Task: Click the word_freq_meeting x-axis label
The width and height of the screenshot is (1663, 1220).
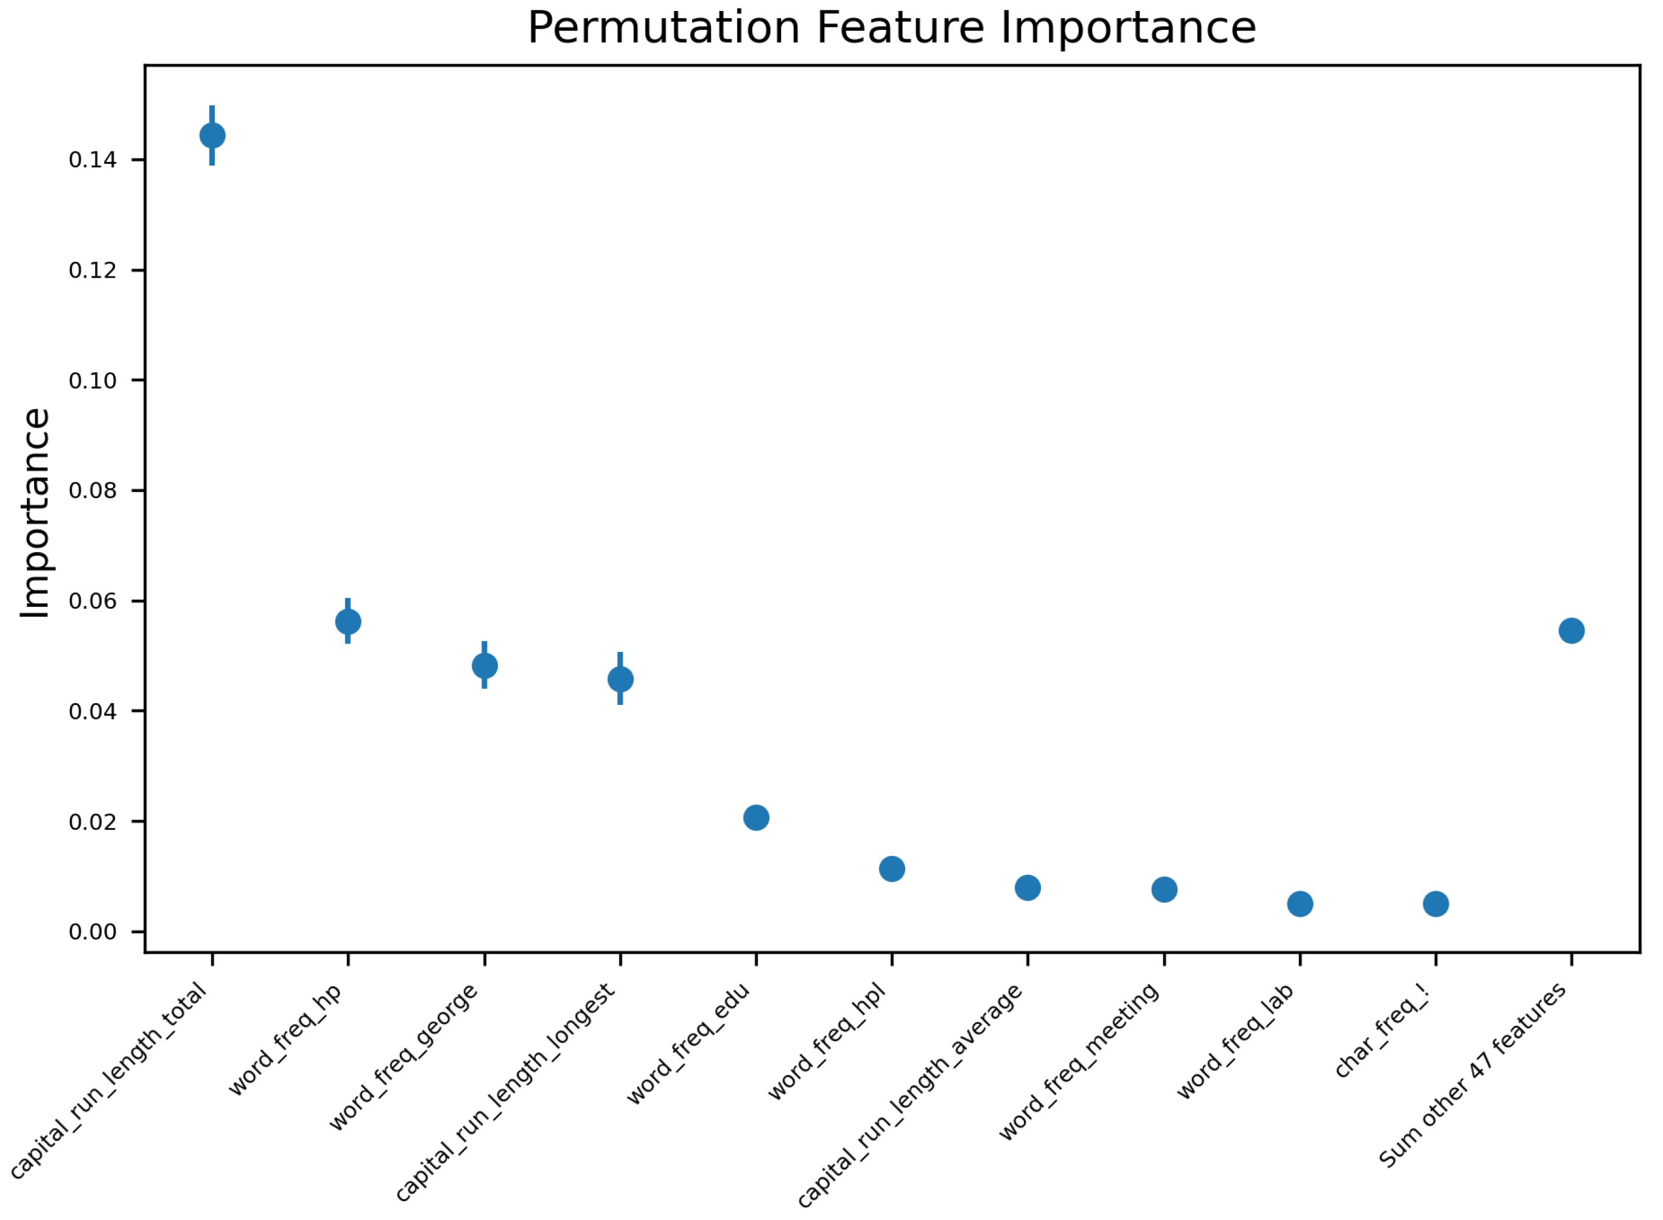Action: [x=1080, y=1062]
